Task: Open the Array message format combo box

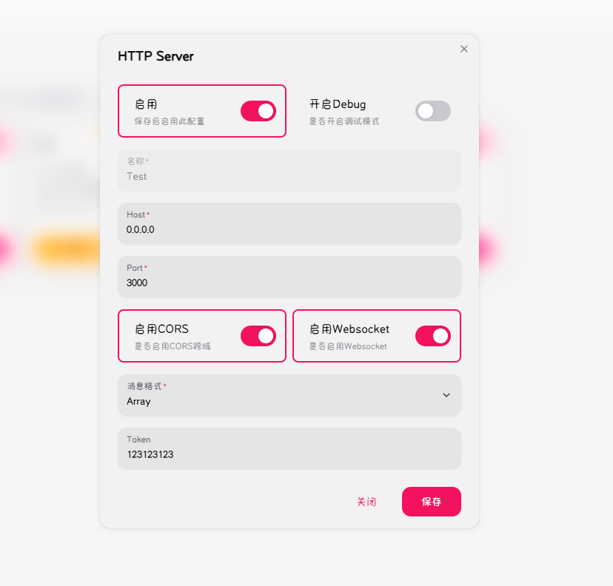Action: coord(289,395)
